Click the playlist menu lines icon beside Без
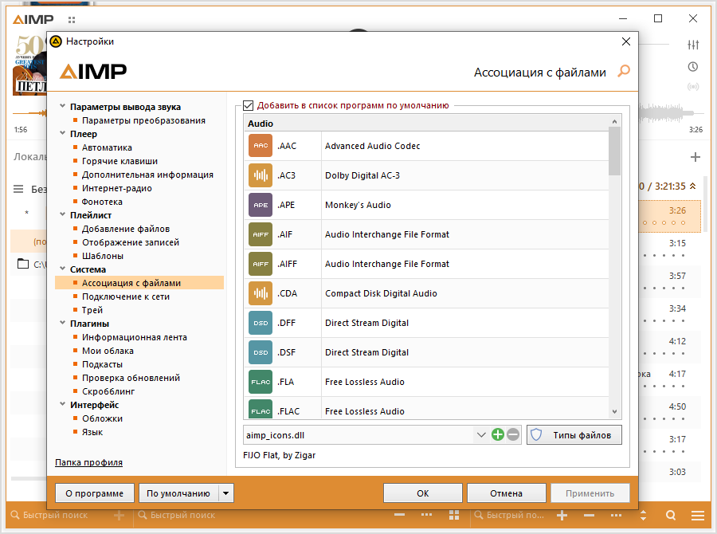717x534 pixels. click(18, 189)
